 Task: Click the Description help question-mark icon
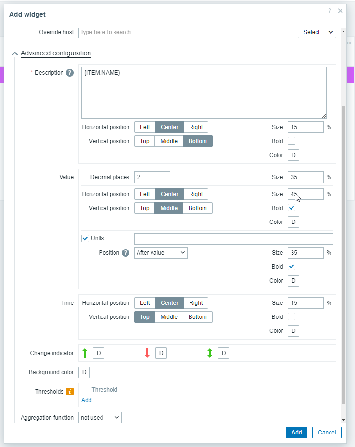click(x=70, y=73)
